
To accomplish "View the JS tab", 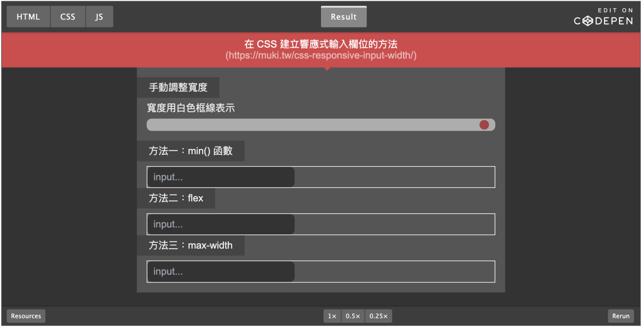I will (99, 16).
